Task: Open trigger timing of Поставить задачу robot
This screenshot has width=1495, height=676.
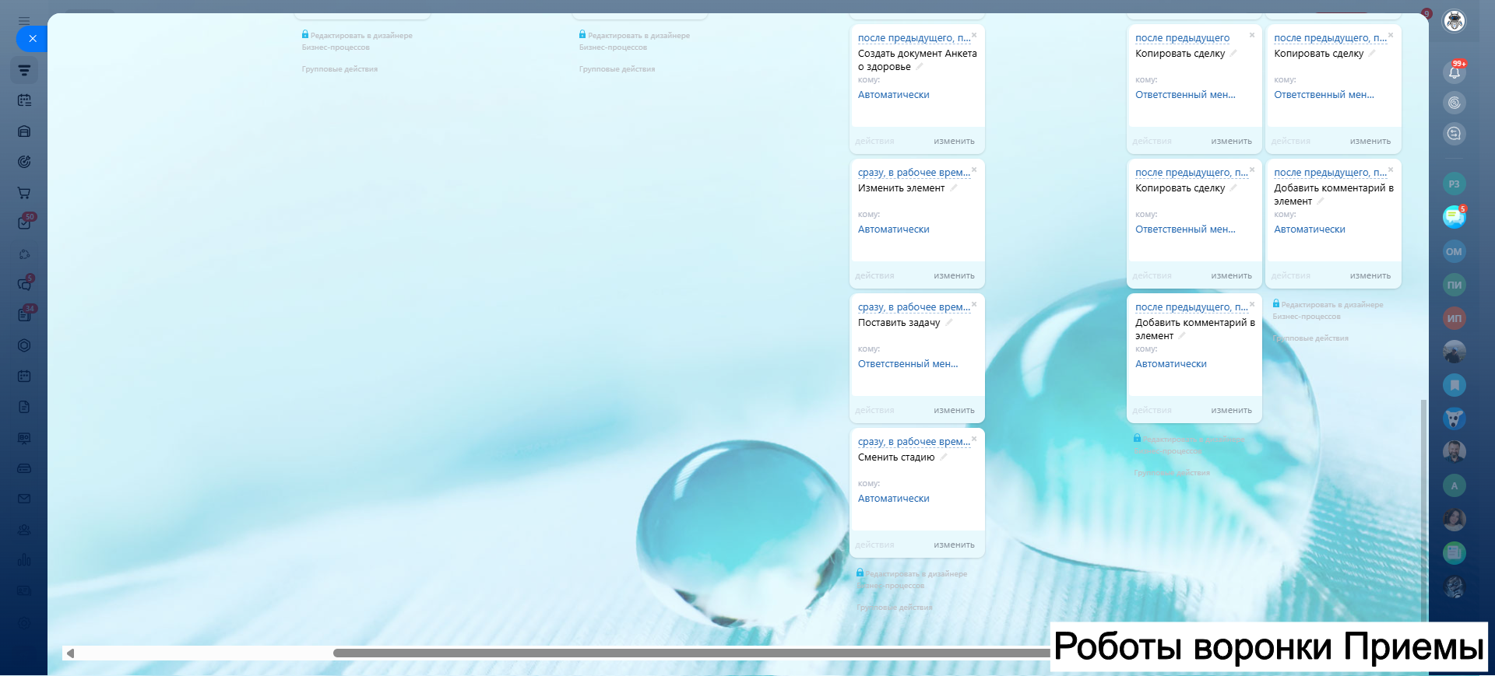Action: 914,307
